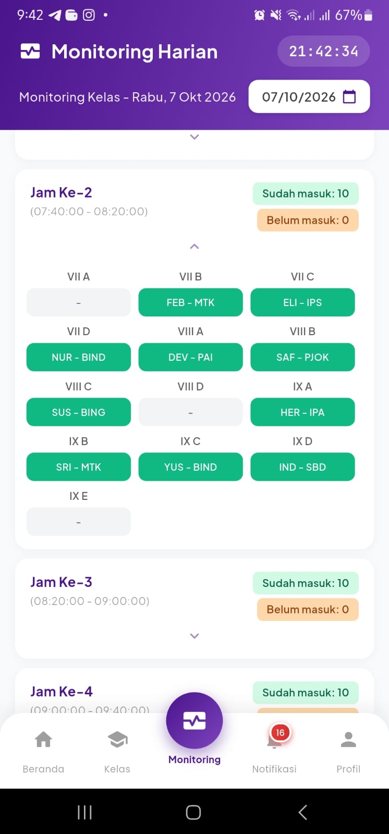Open the Monitoring tab label
The image size is (389, 834).
[x=194, y=759]
